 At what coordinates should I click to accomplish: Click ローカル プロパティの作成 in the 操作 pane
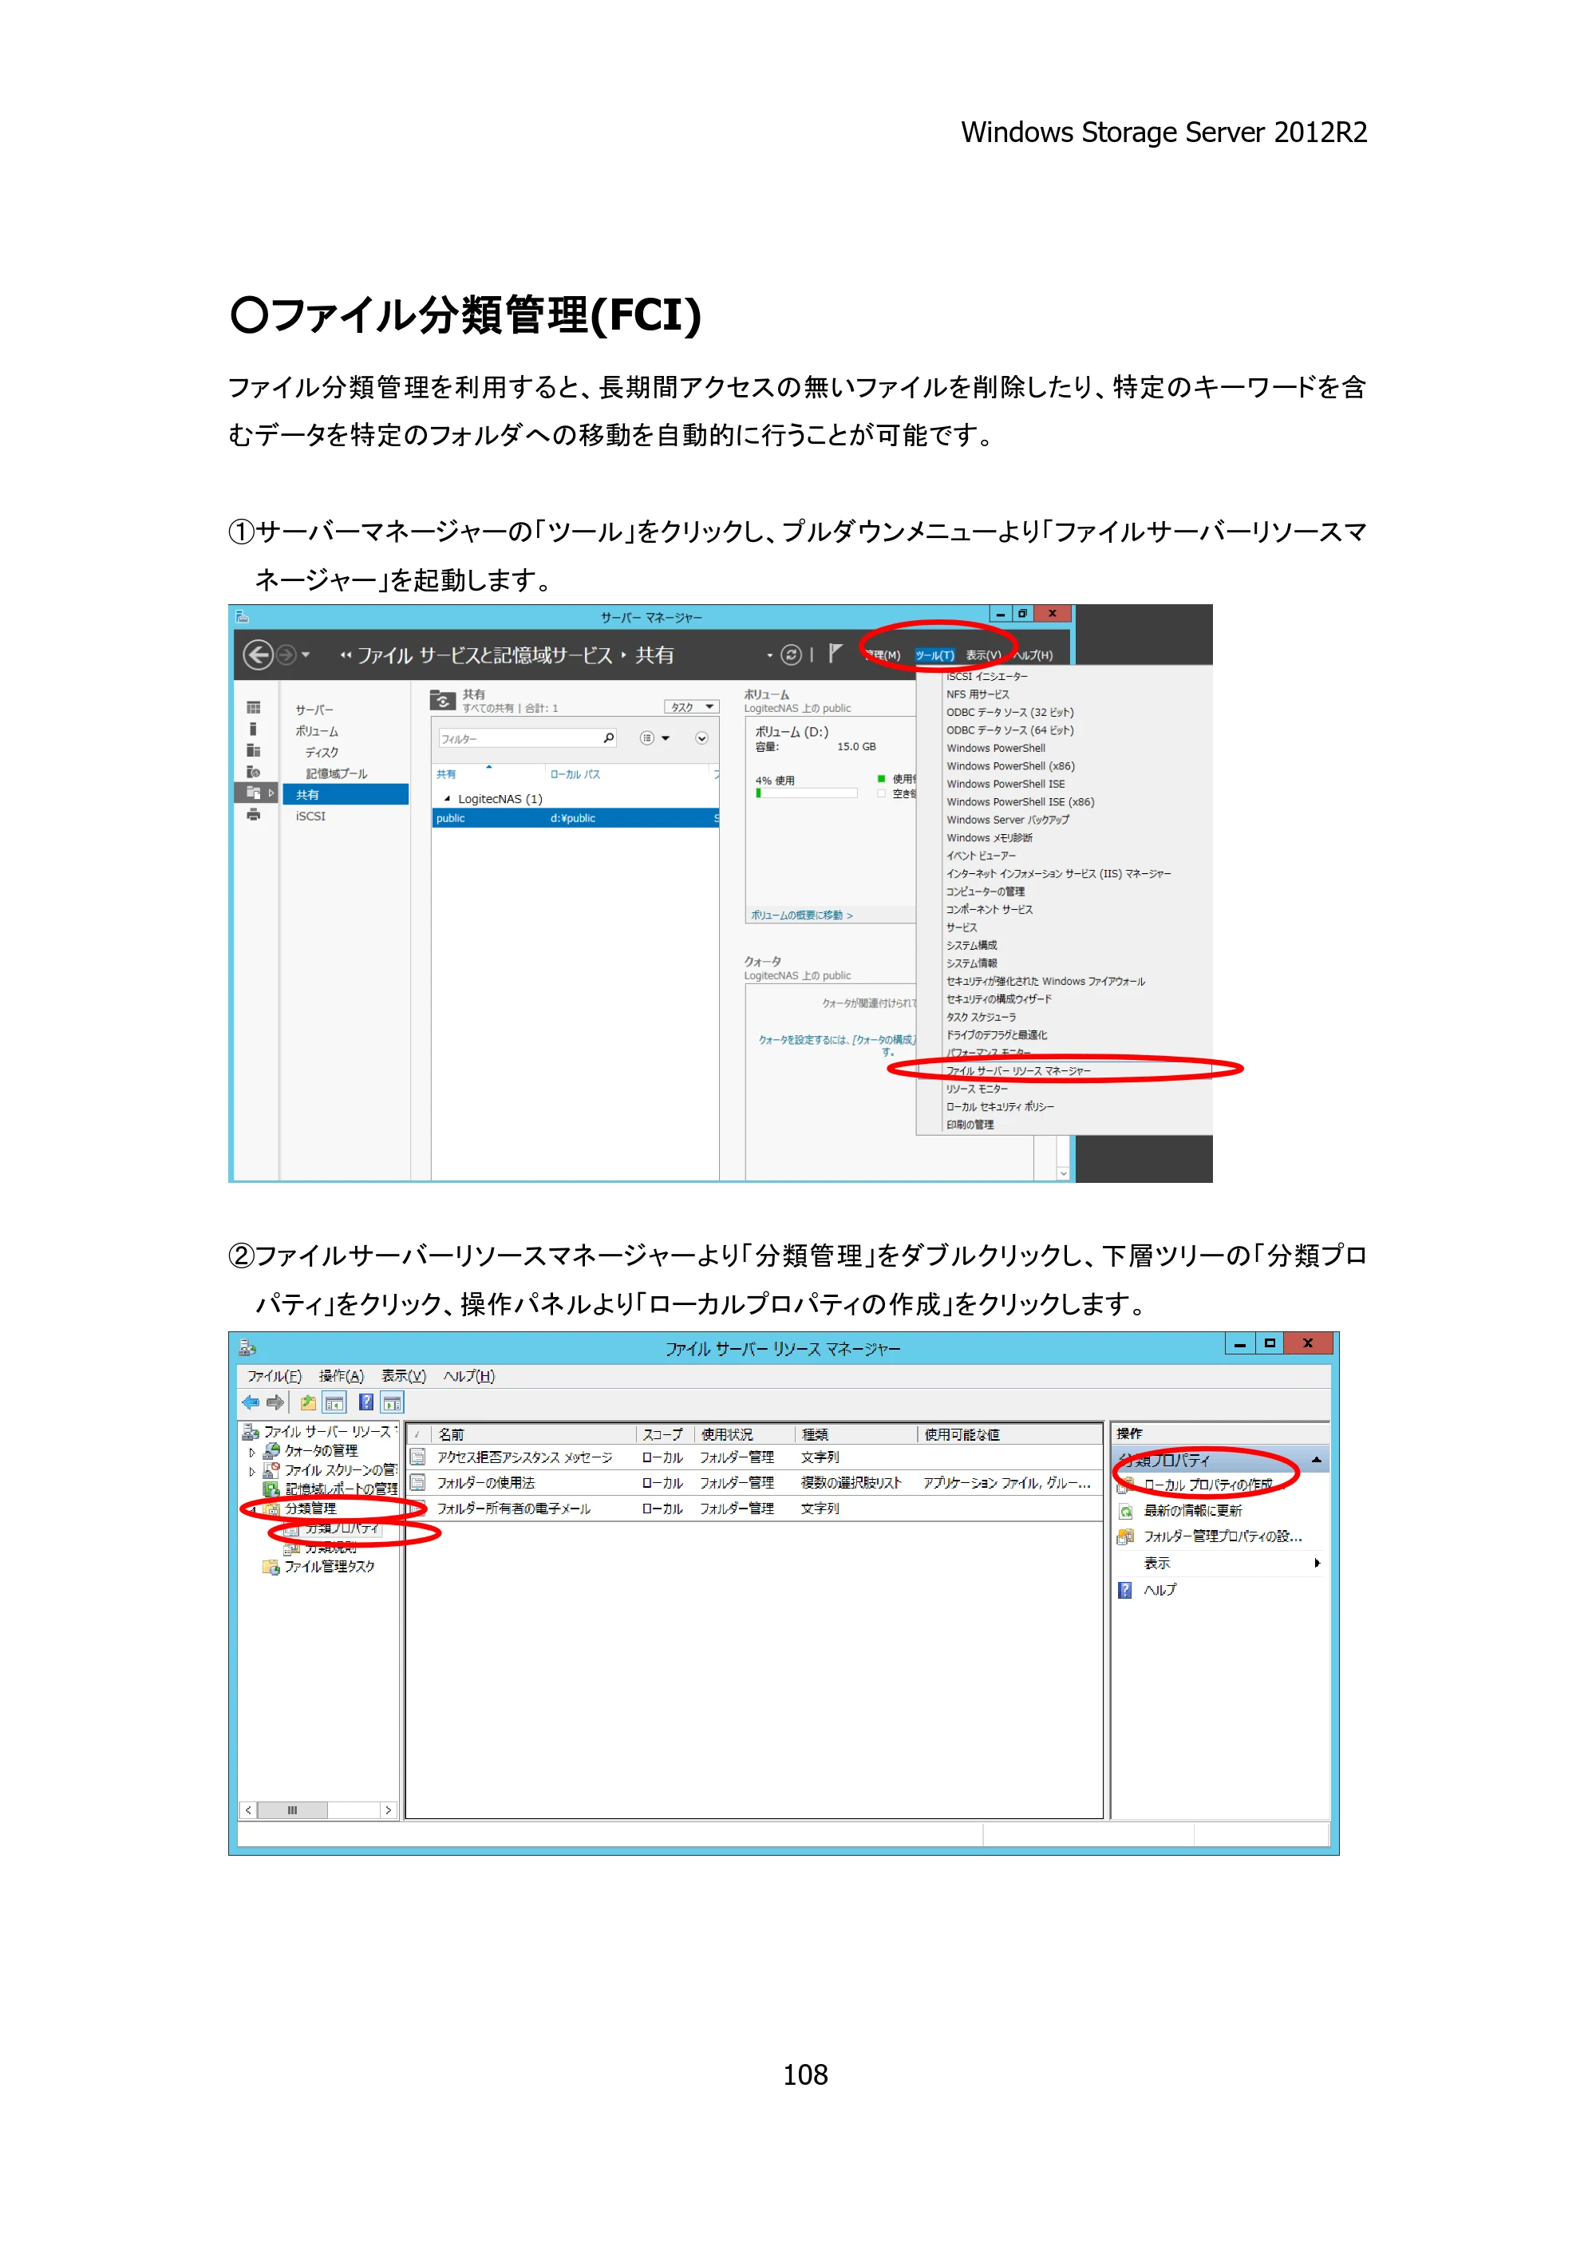pos(1207,1485)
